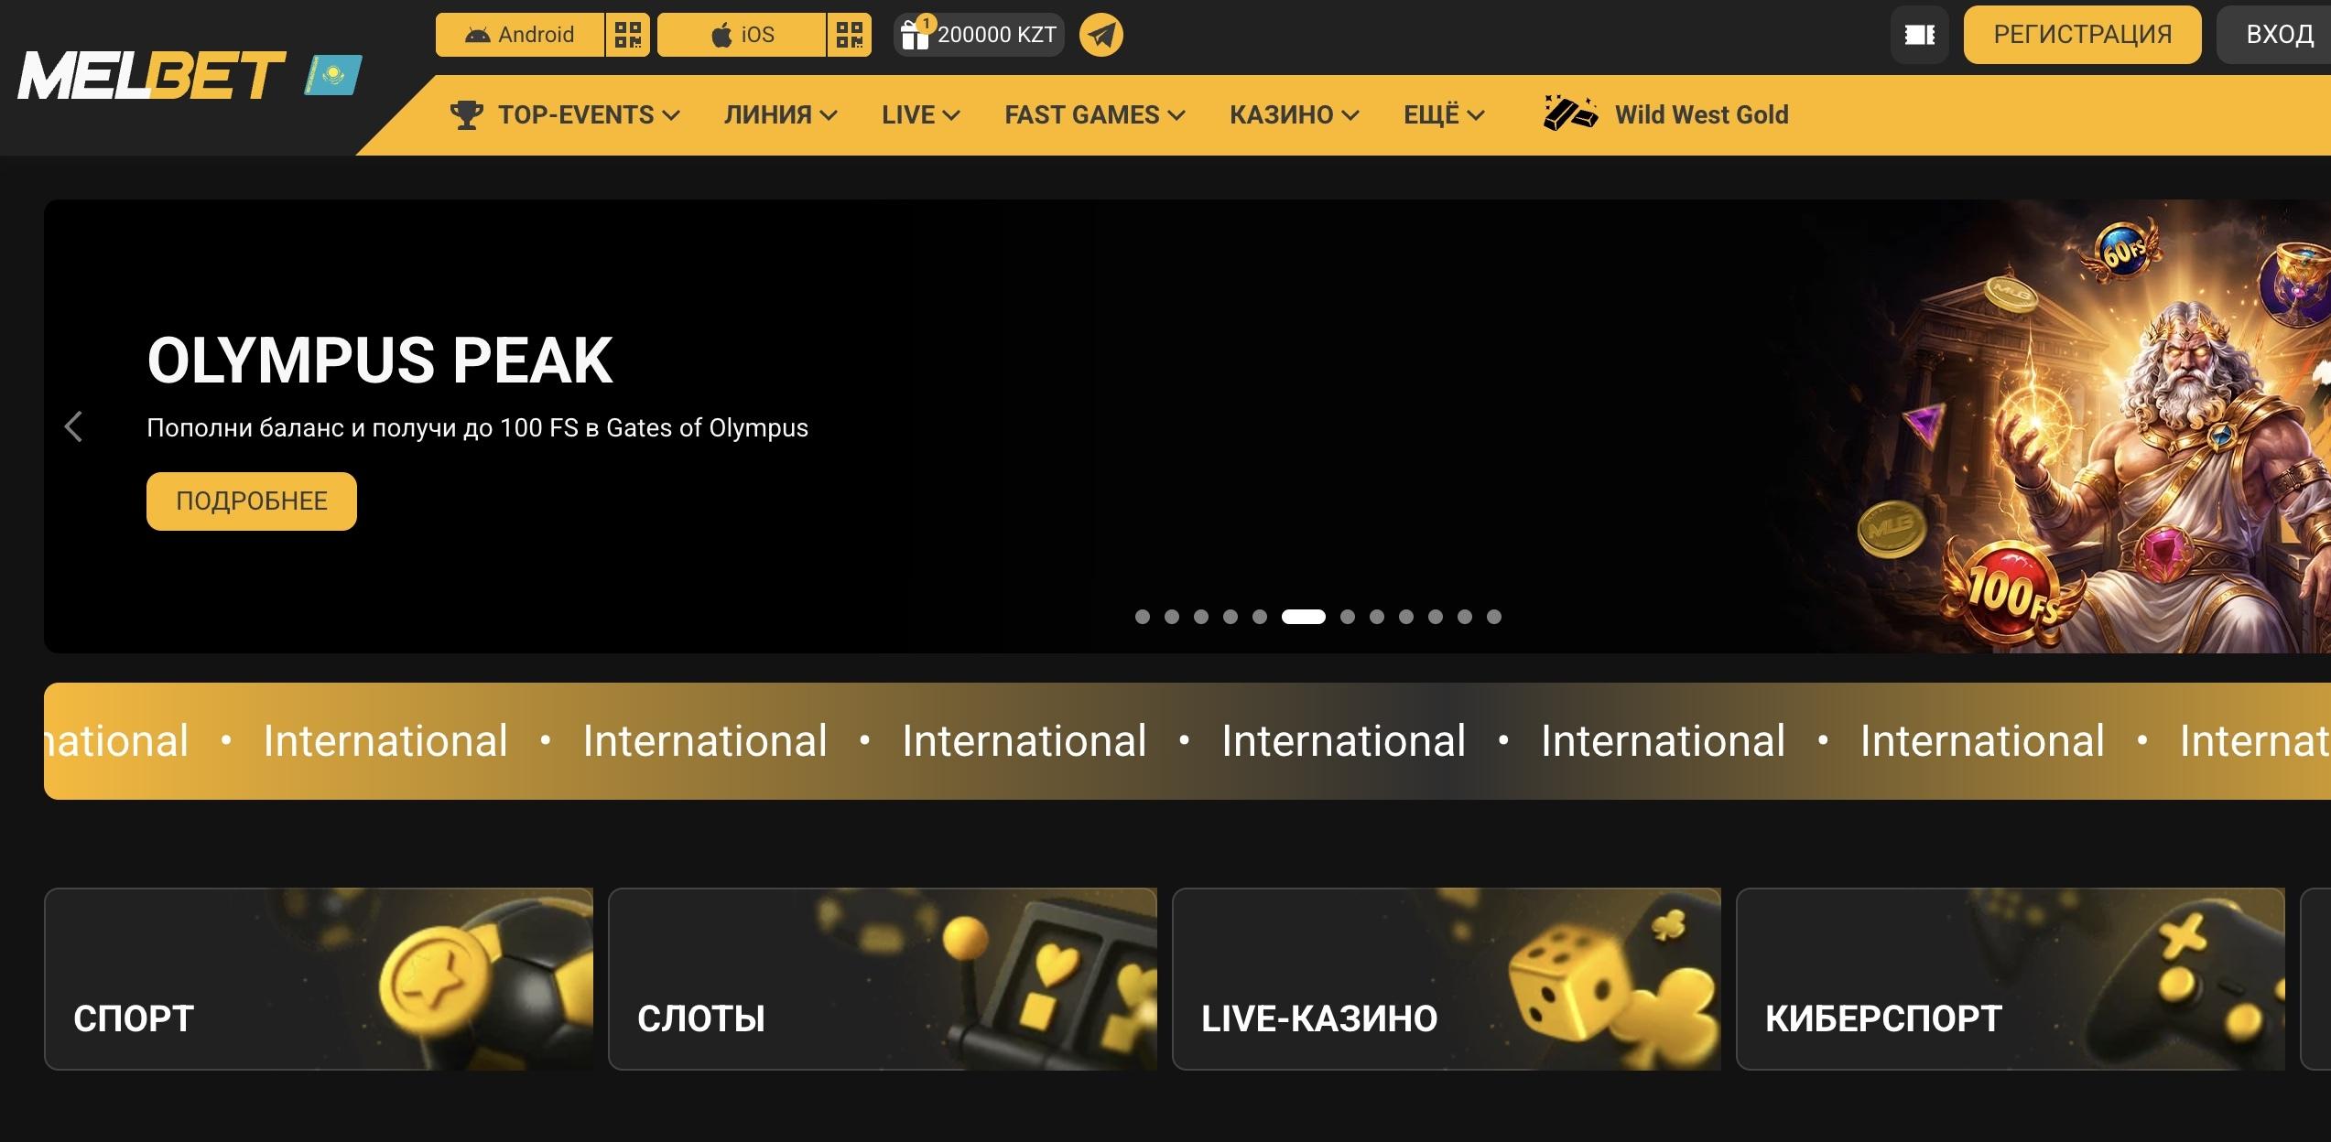Image resolution: width=2331 pixels, height=1142 pixels.
Task: Open the СПОРТ category card
Action: [319, 979]
